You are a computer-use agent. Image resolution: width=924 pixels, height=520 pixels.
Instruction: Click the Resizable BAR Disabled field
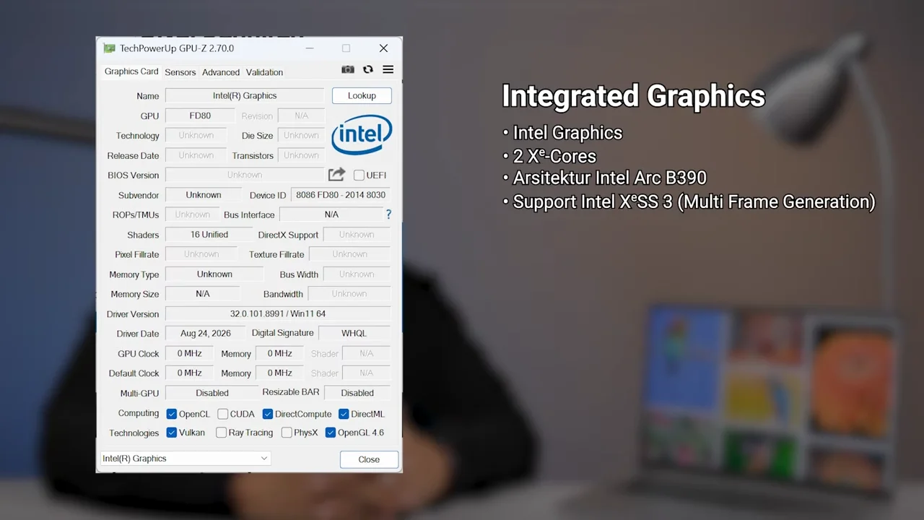point(357,393)
